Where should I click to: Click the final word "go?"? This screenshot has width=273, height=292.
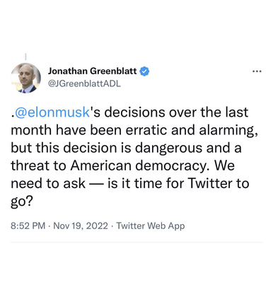22,202
